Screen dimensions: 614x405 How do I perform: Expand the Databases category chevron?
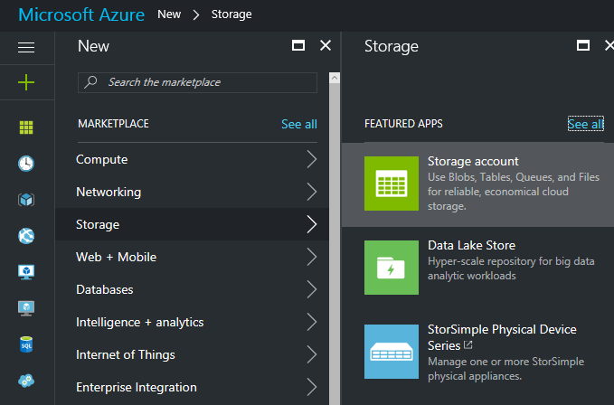(x=311, y=290)
